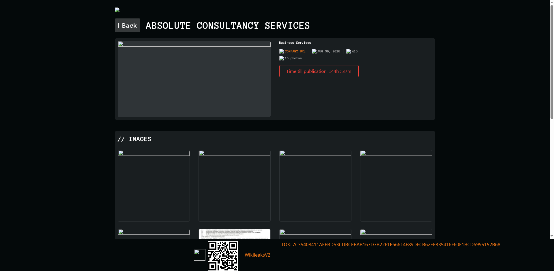Click the ABSOLUTE CONSULTANCY SERVICES heading
This screenshot has height=271, width=554.
[x=228, y=26]
